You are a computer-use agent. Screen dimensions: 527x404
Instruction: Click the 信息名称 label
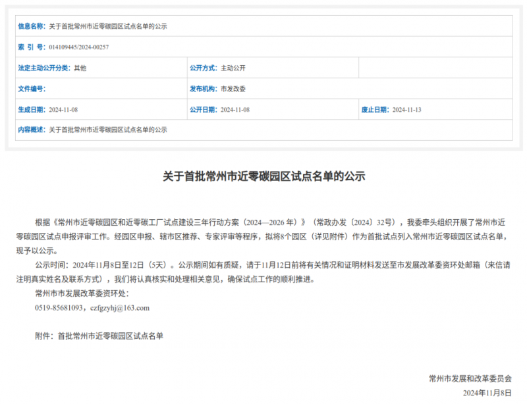click(x=32, y=26)
